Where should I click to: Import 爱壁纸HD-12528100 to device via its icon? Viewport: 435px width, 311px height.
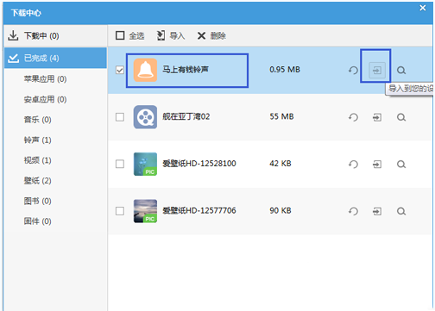pyautogui.click(x=377, y=165)
